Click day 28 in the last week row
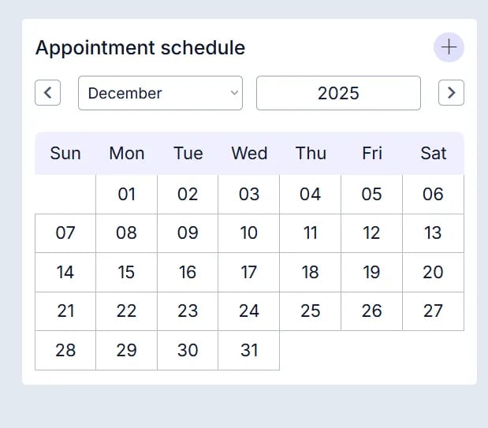 click(65, 350)
